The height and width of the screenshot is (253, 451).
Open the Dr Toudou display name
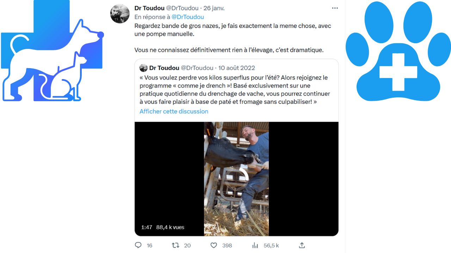tap(149, 8)
